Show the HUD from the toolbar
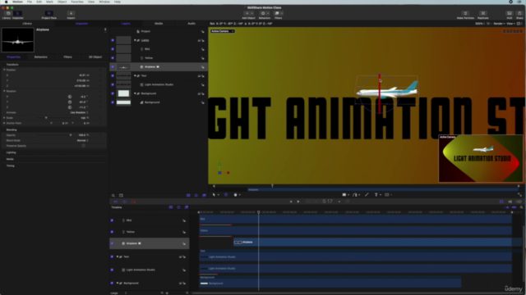This screenshot has height=295, width=526. pos(510,14)
